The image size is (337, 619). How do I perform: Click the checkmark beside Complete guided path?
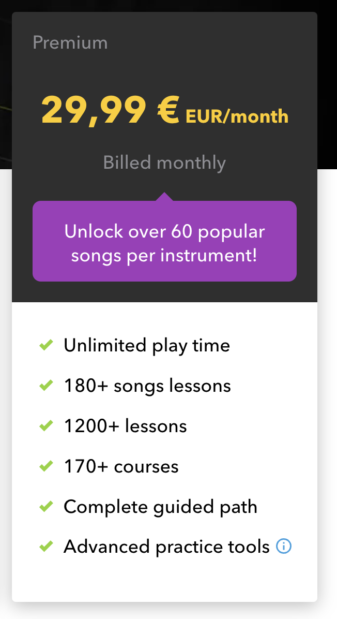tap(46, 507)
